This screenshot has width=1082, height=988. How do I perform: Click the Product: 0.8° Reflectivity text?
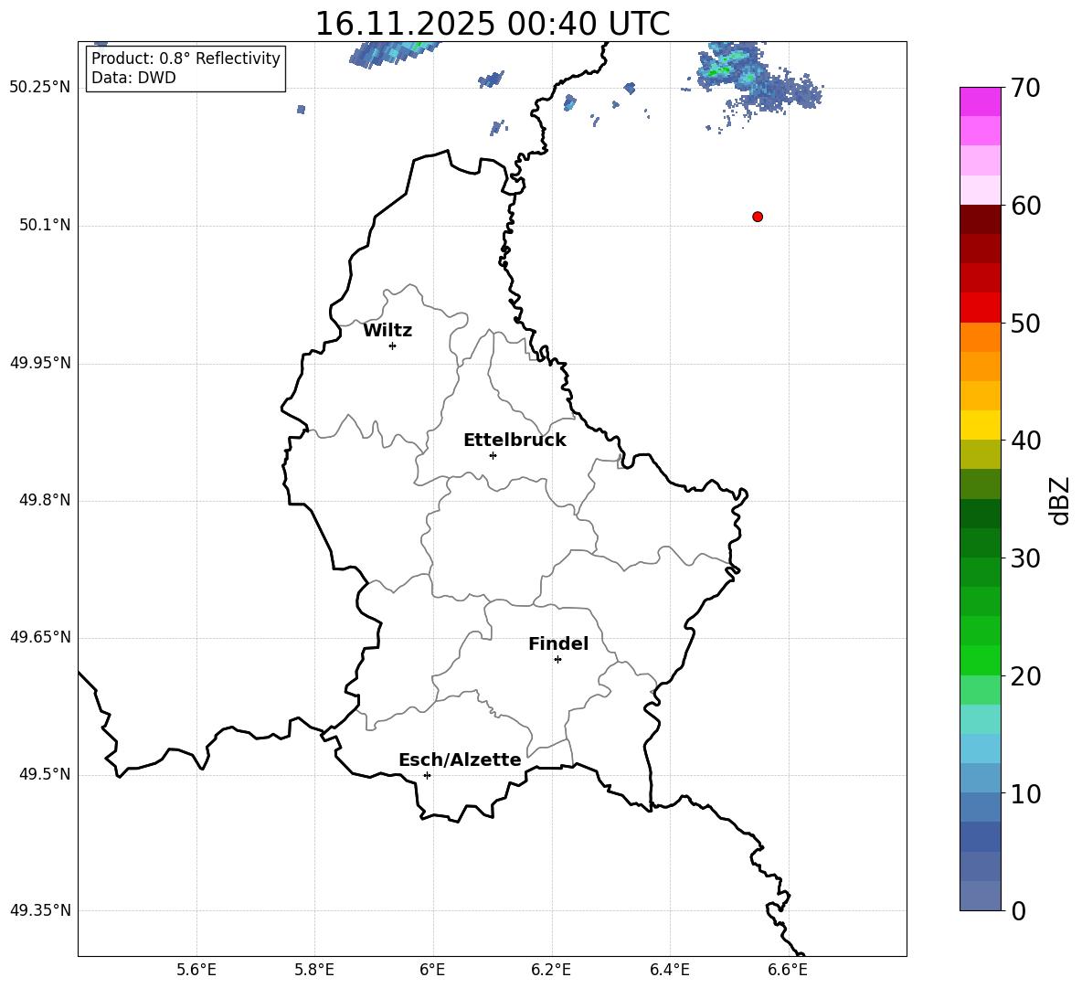click(186, 58)
